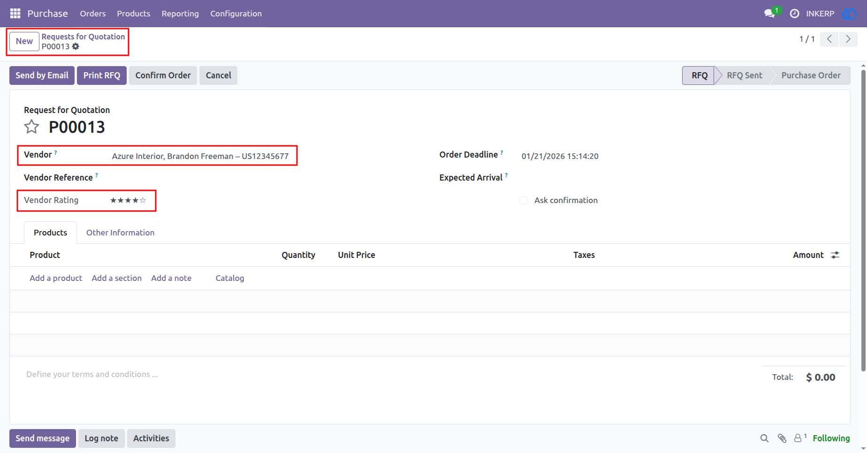Open the Reporting menu
The width and height of the screenshot is (867, 453).
(180, 14)
